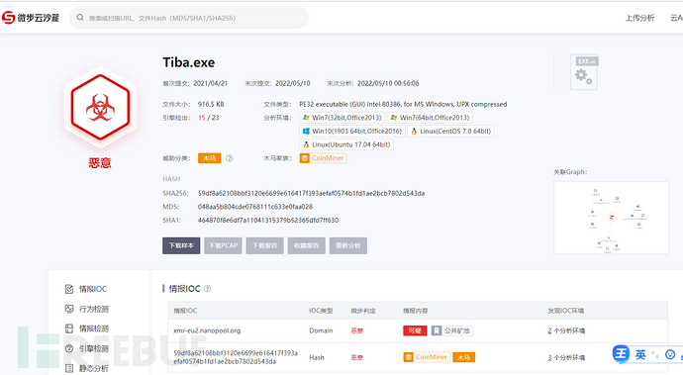Viewport: 683px width, 375px height.
Task: Select 情报IOC in the sidebar
Action: pos(93,289)
